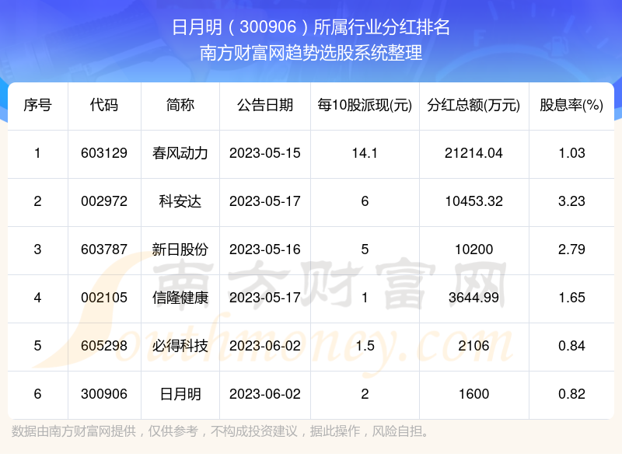Click the 分红总额(万元) column header
The image size is (622, 471).
[x=473, y=105]
